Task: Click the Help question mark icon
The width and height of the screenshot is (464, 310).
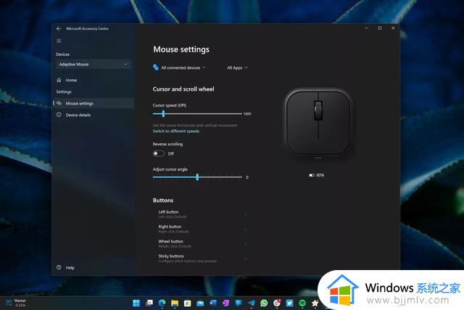Action: point(59,267)
